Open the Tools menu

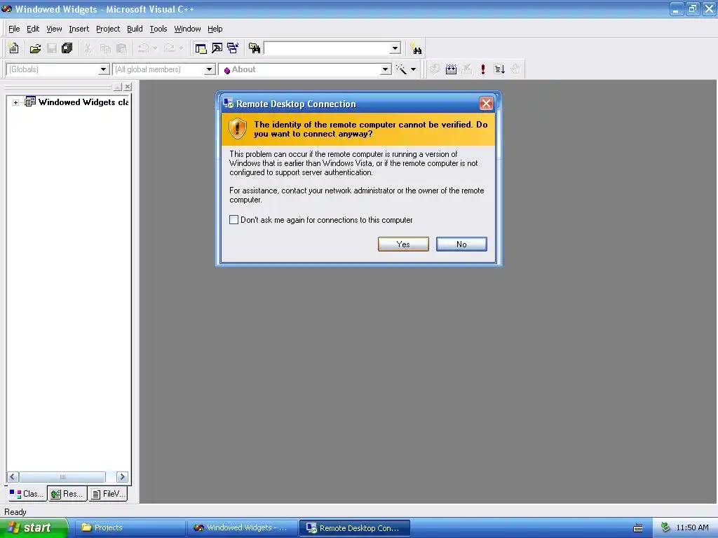click(x=158, y=29)
